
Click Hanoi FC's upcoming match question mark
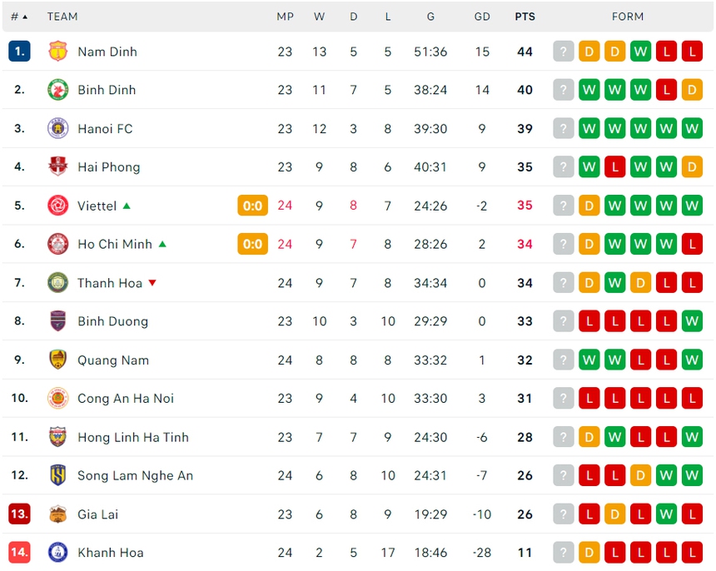tap(564, 128)
